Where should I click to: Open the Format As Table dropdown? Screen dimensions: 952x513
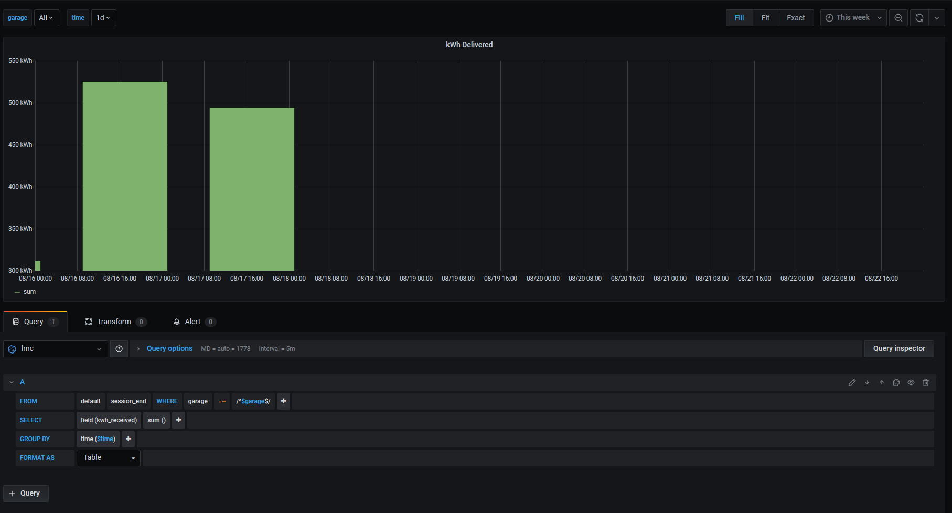(108, 457)
